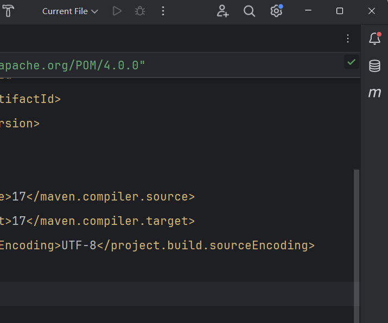Screen dimensions: 388x323
Task: Run the current file with the play icon
Action: (117, 11)
